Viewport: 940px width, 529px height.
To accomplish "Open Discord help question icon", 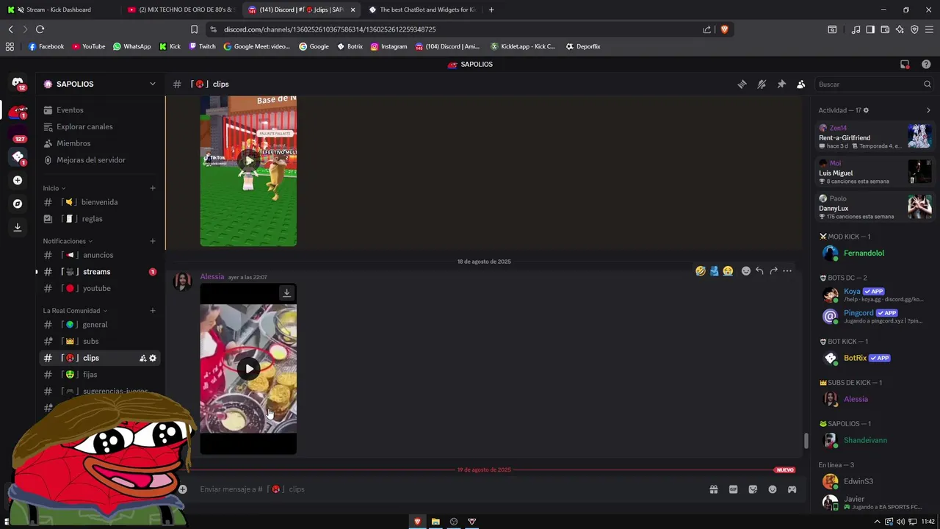I will click(x=926, y=65).
